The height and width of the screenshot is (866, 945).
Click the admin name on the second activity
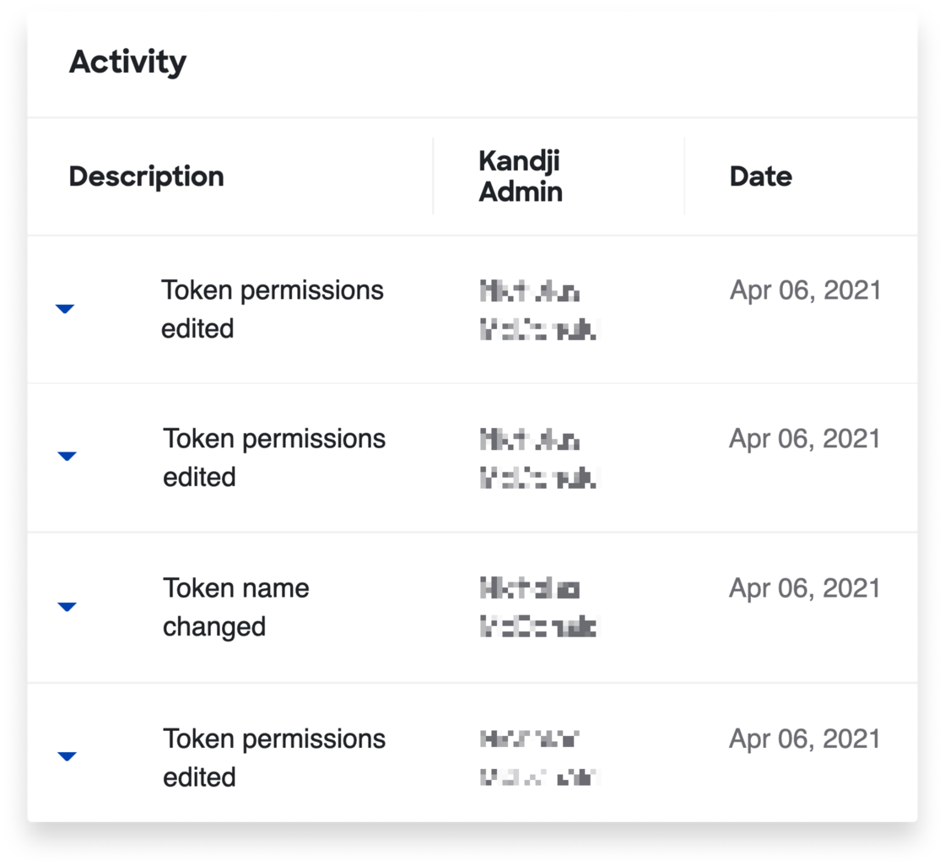coord(534,457)
